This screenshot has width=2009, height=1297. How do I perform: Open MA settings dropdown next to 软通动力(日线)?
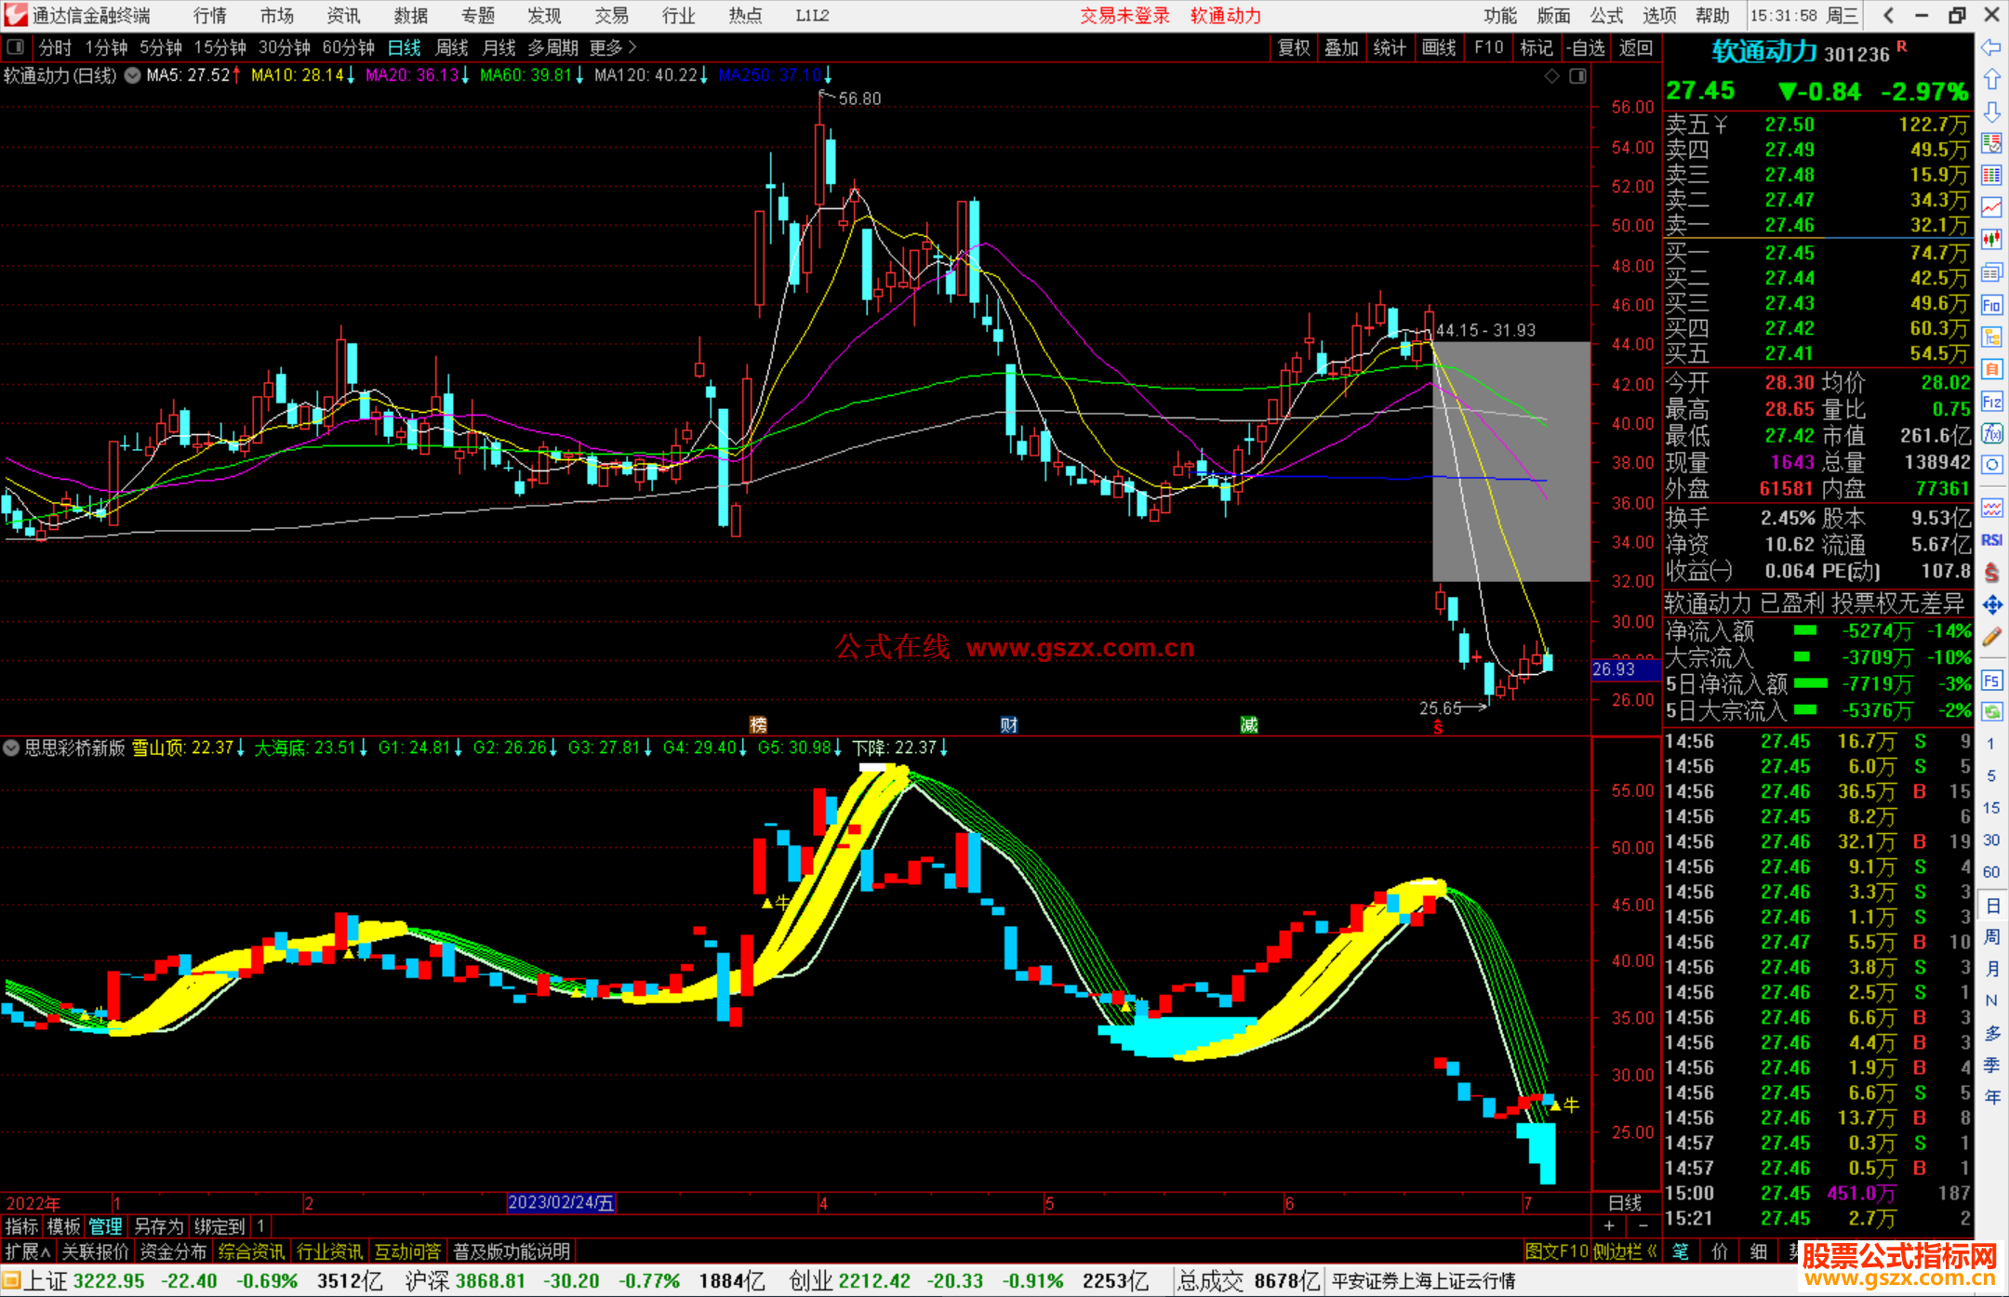pos(132,75)
